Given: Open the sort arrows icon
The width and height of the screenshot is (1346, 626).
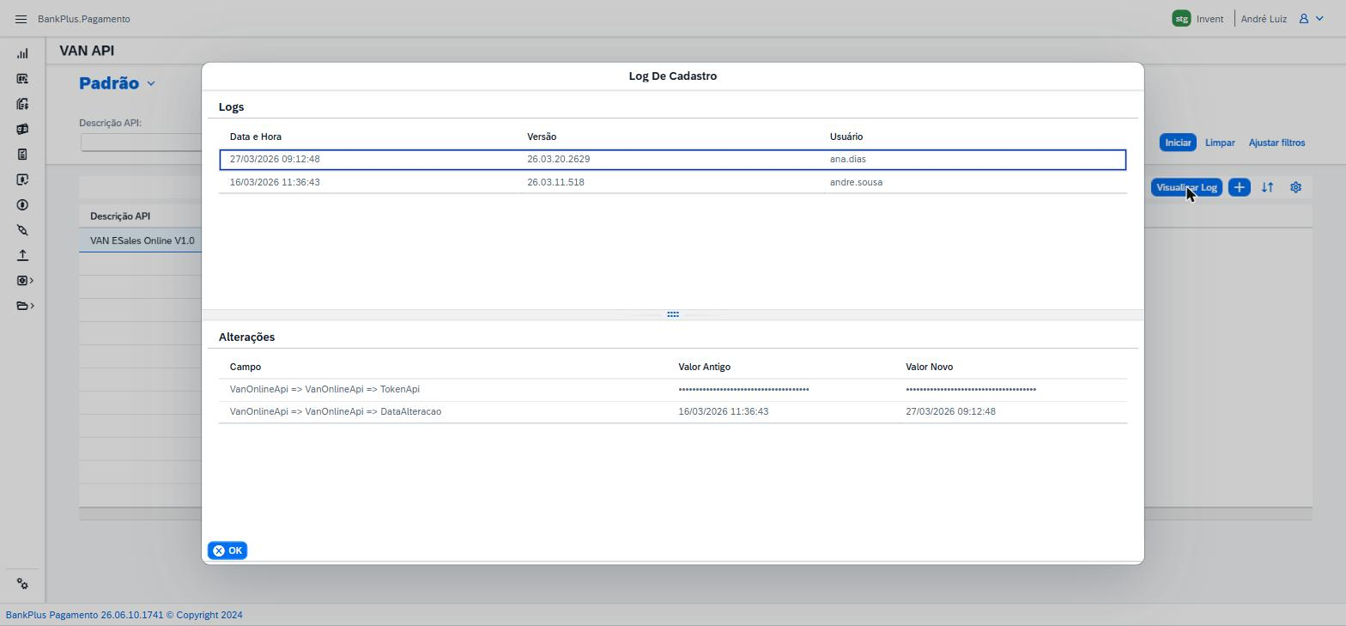Looking at the screenshot, I should point(1267,187).
